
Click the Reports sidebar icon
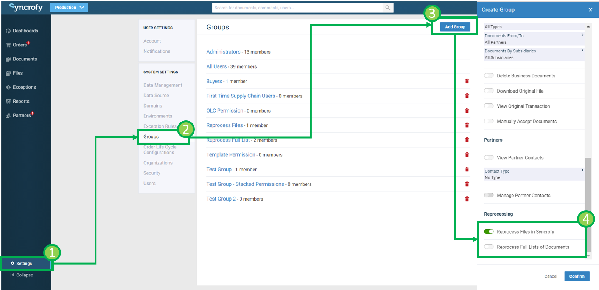[x=8, y=102]
